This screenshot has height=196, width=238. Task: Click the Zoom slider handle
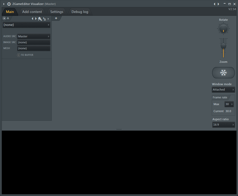coord(223,46)
